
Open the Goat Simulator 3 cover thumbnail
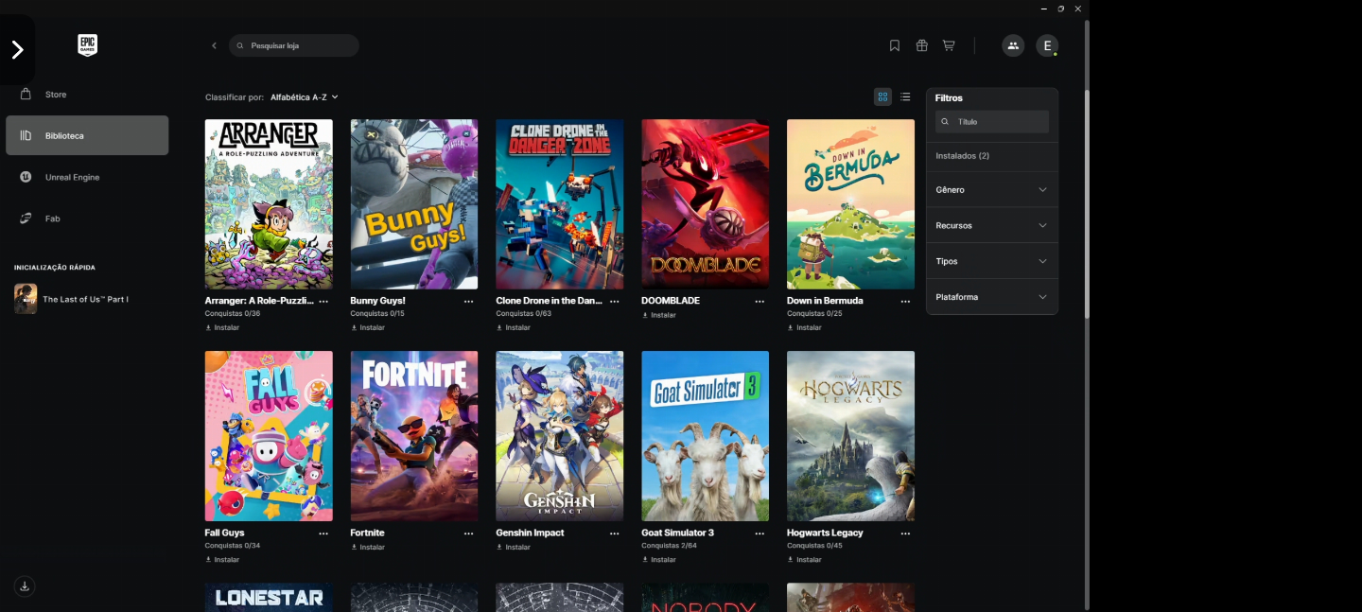coord(706,436)
